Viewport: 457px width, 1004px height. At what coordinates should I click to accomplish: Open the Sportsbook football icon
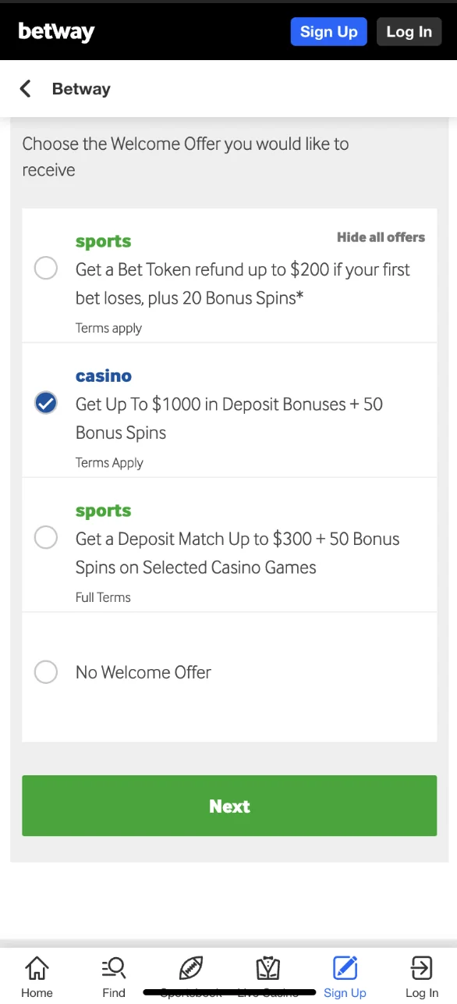[190, 967]
